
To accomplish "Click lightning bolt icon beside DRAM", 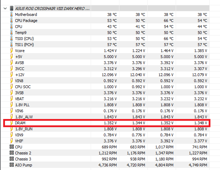I will point(11,123).
